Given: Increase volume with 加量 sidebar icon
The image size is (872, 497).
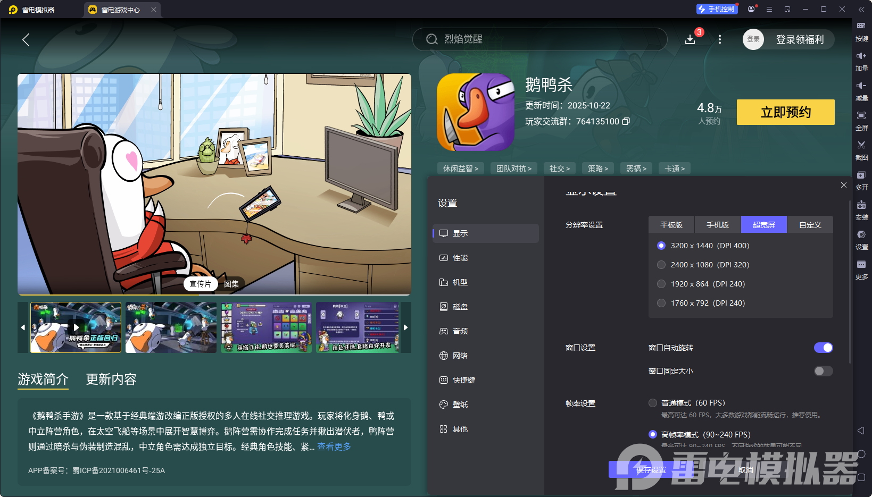Looking at the screenshot, I should point(861,61).
